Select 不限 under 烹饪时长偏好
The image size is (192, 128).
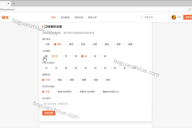[43, 92]
